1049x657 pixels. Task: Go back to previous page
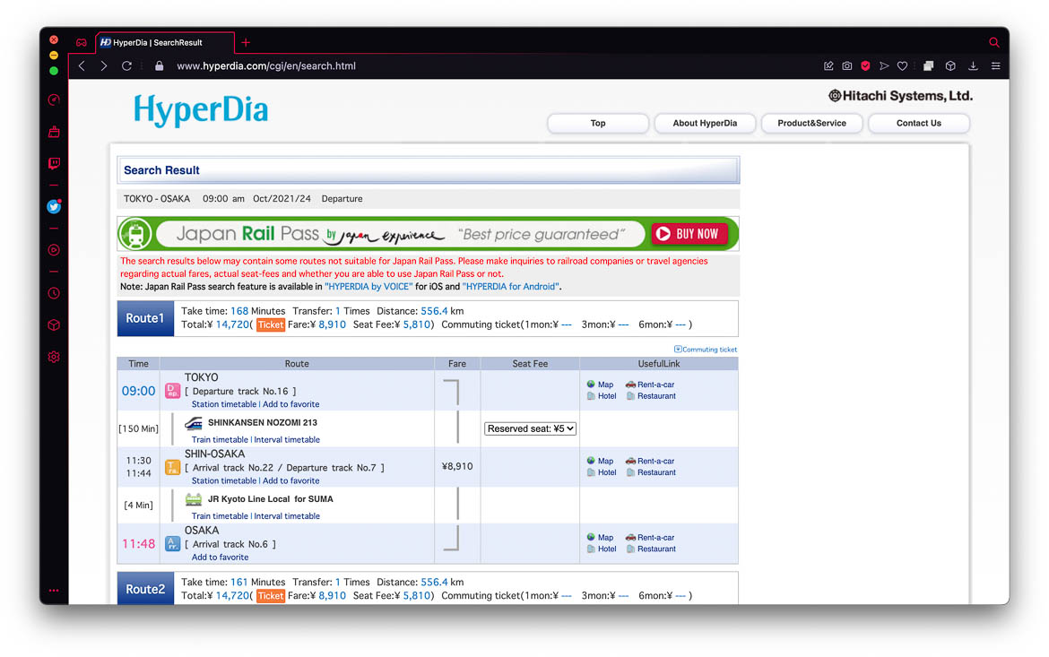click(82, 65)
